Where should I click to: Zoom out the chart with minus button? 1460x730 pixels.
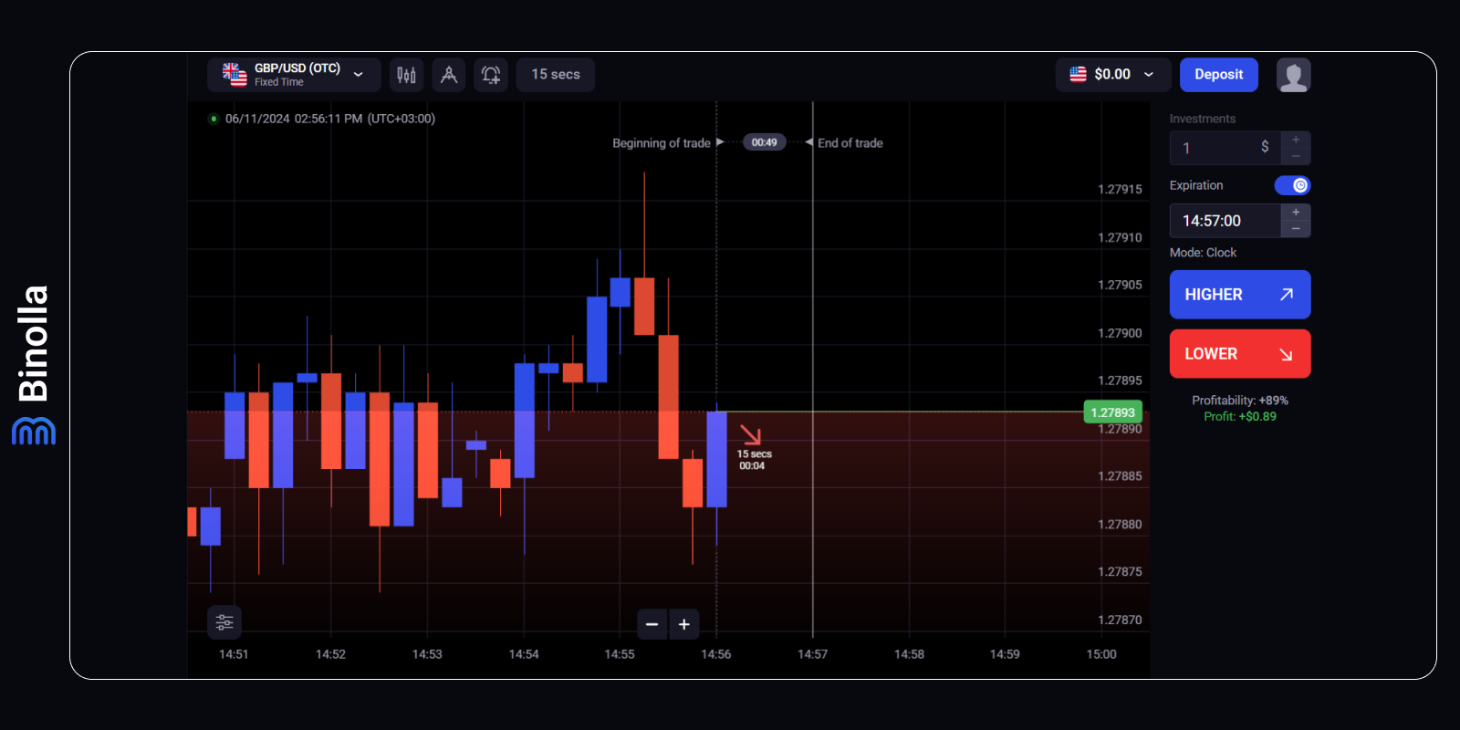point(652,624)
